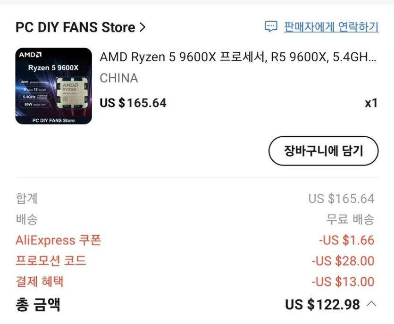Open the PC DIY FANS Store page
394x324 pixels.
(75, 27)
